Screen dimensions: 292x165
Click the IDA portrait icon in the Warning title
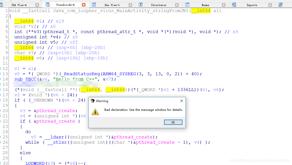(x=92, y=101)
